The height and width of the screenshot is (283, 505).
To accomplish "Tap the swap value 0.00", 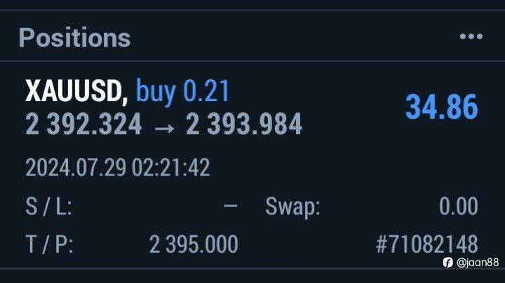I will [458, 207].
